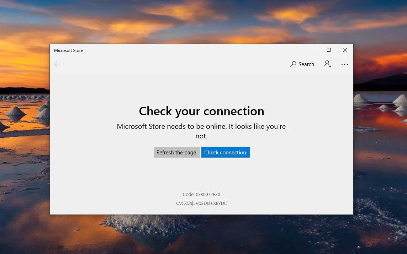407x254 pixels.
Task: Click empty title bar space beside the minimize button
Action: pos(213,50)
